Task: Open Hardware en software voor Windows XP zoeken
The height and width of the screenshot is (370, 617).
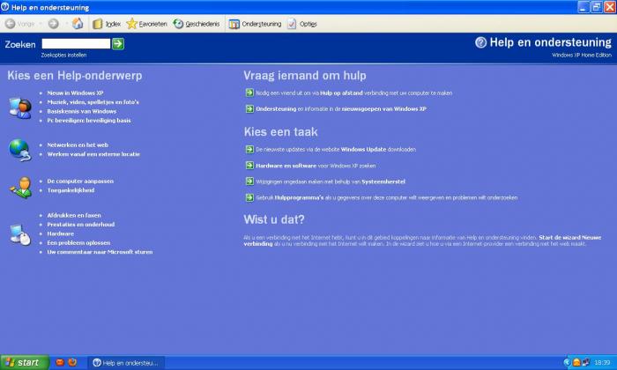Action: tap(316, 166)
